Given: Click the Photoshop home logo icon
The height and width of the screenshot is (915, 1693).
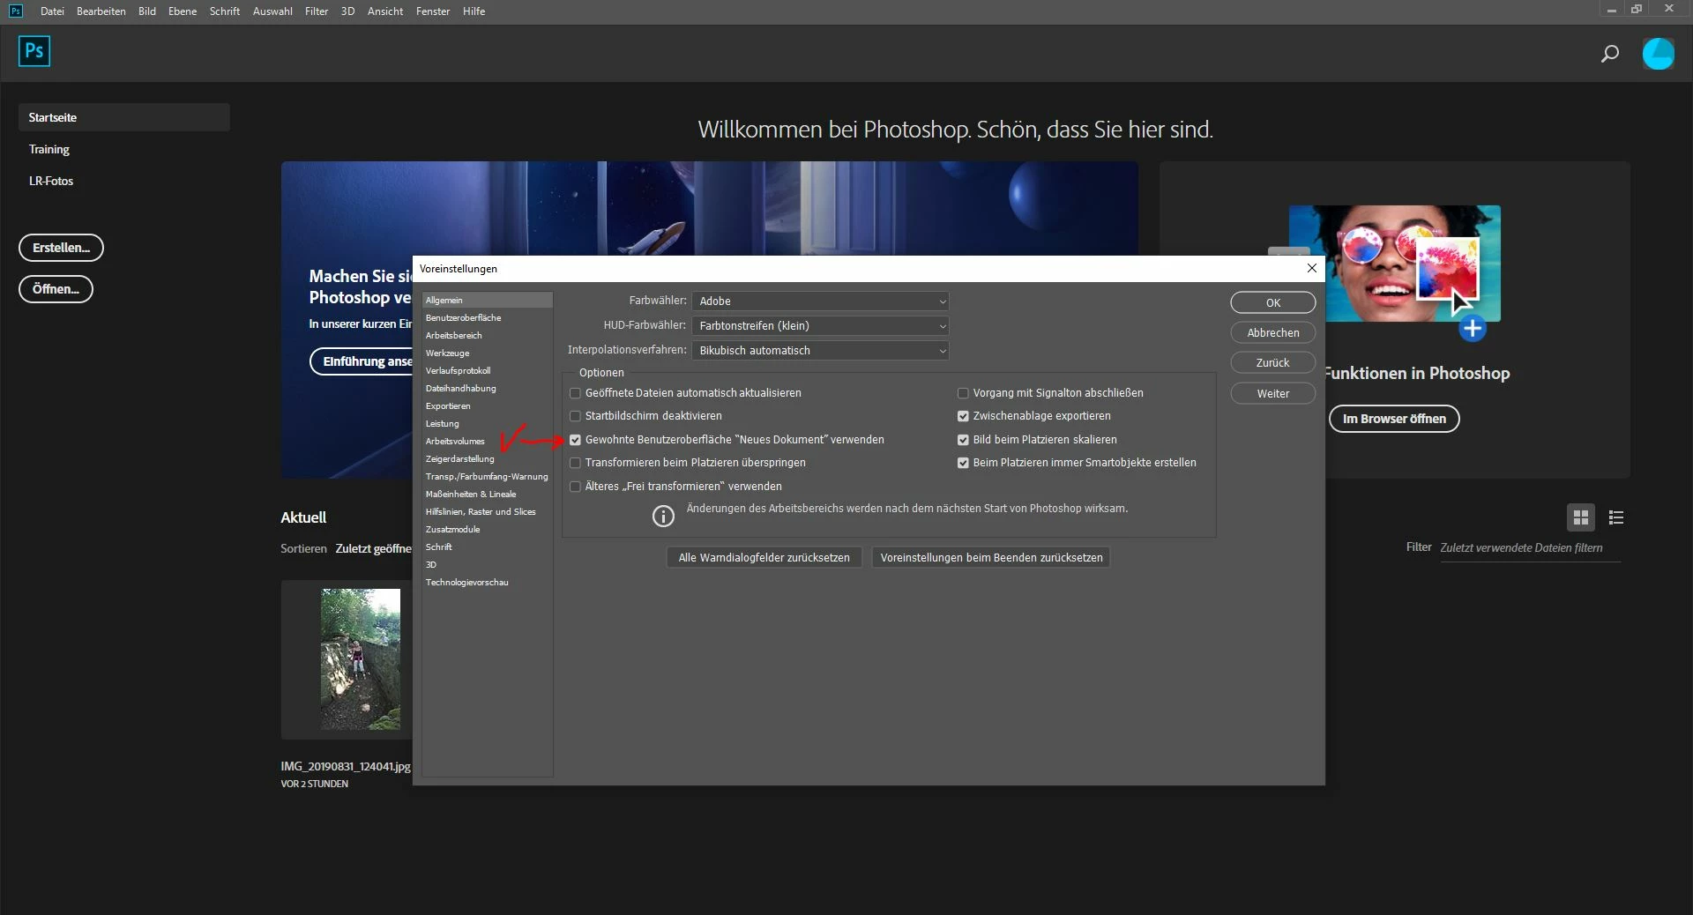Looking at the screenshot, I should pyautogui.click(x=34, y=51).
